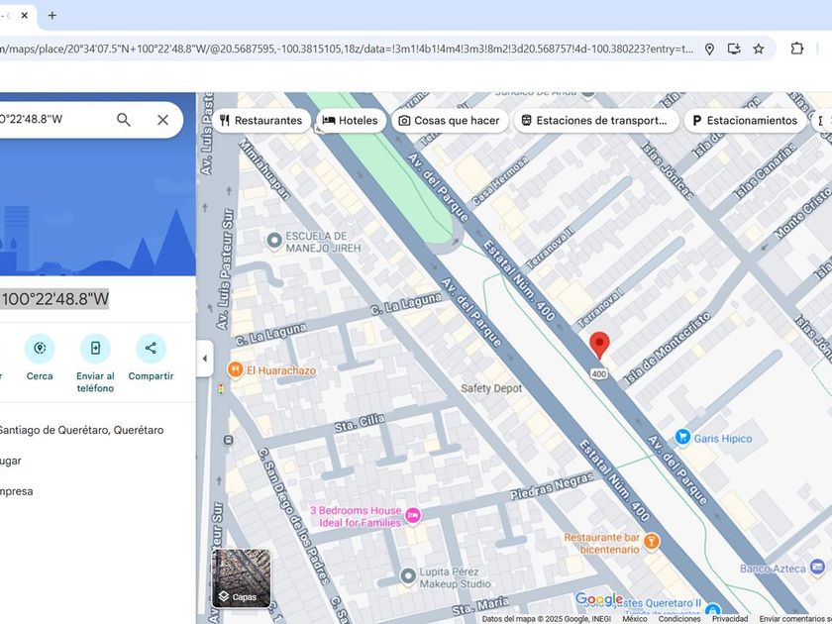
Task: Open the Capas layers thumbnail
Action: [241, 577]
